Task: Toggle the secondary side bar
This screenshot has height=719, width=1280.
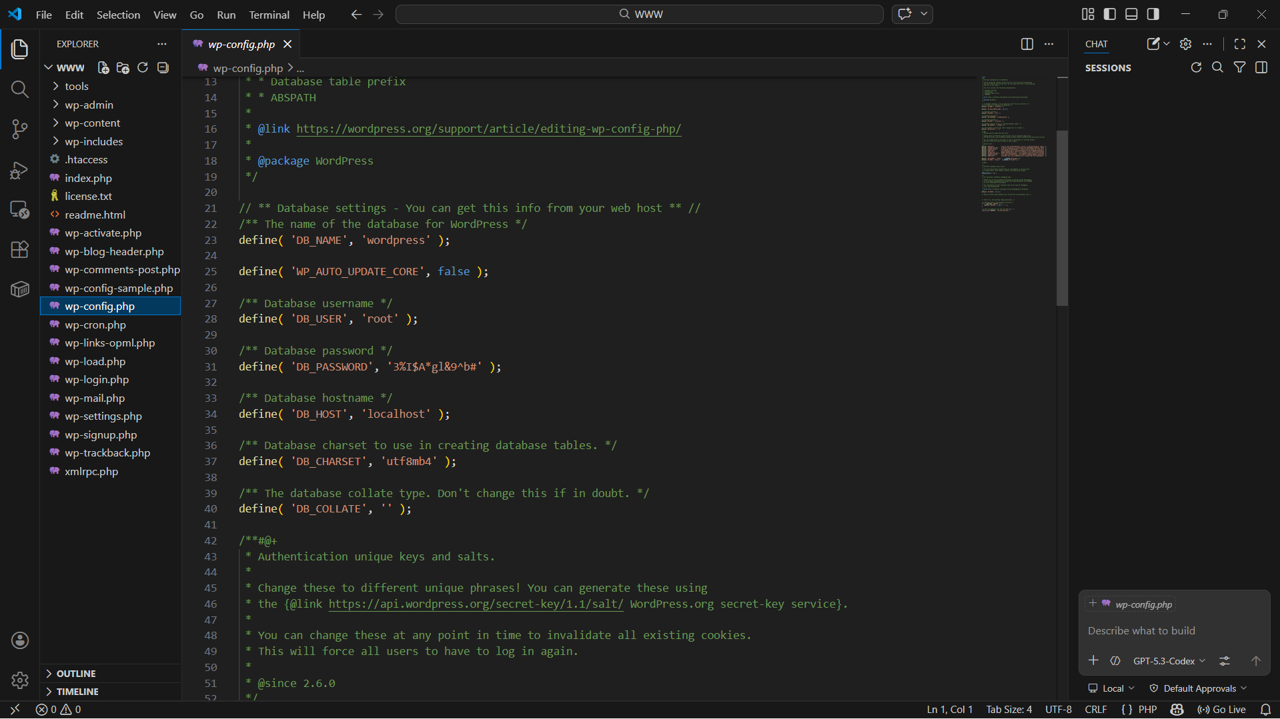Action: tap(1153, 14)
